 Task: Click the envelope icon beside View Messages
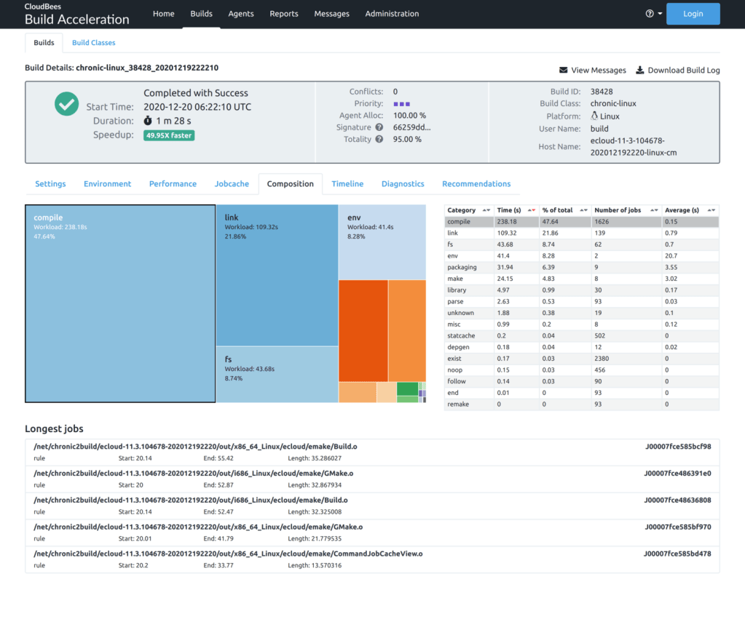click(563, 71)
